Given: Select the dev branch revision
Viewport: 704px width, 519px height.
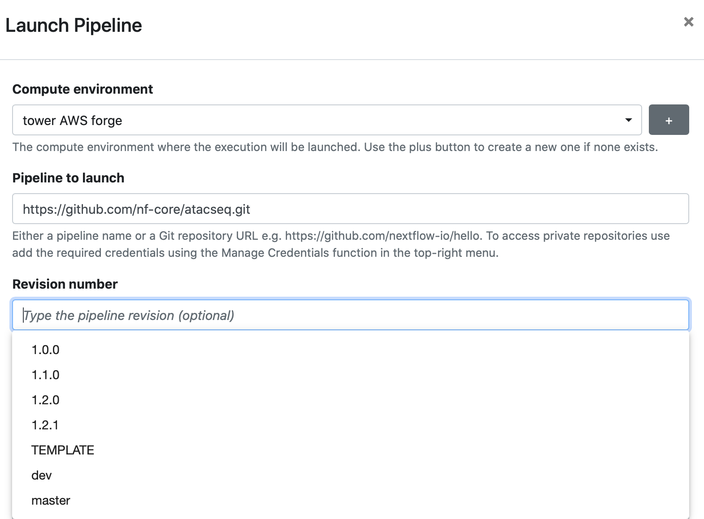Looking at the screenshot, I should 42,475.
